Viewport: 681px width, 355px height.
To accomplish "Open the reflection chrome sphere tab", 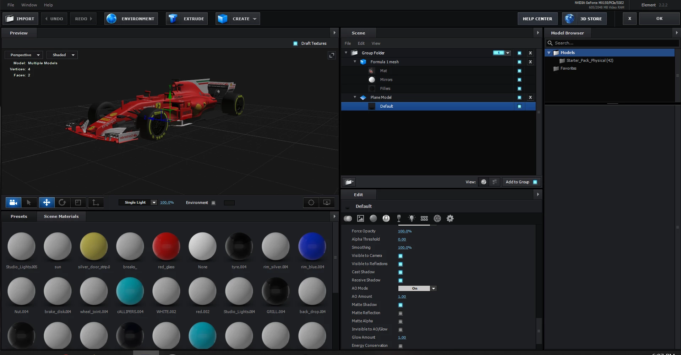I will [386, 219].
